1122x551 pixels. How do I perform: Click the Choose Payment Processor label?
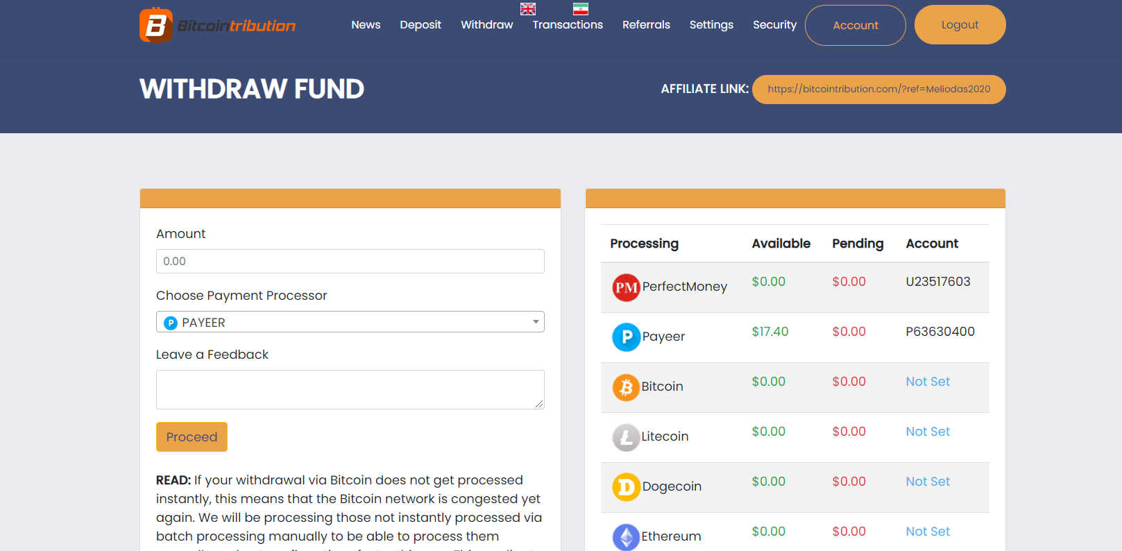tap(241, 296)
